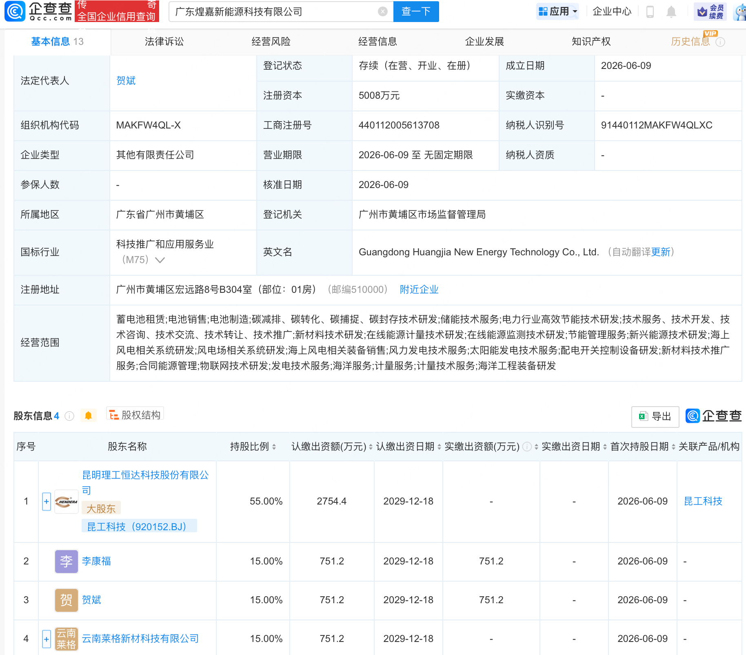Viewport: 746px width, 655px height.
Task: Click the info icon beside 股东信息
Action: pos(70,416)
